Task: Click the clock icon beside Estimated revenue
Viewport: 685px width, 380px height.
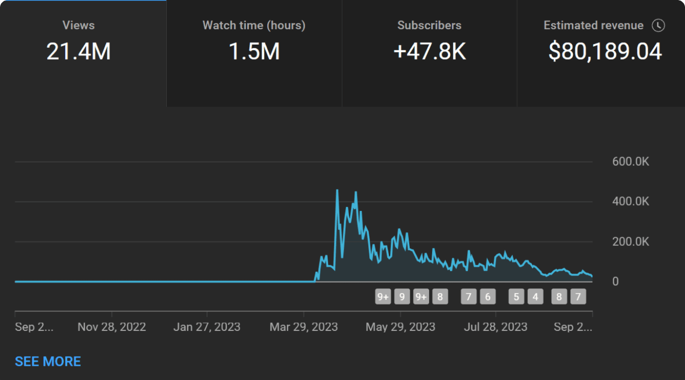Action: 658,25
